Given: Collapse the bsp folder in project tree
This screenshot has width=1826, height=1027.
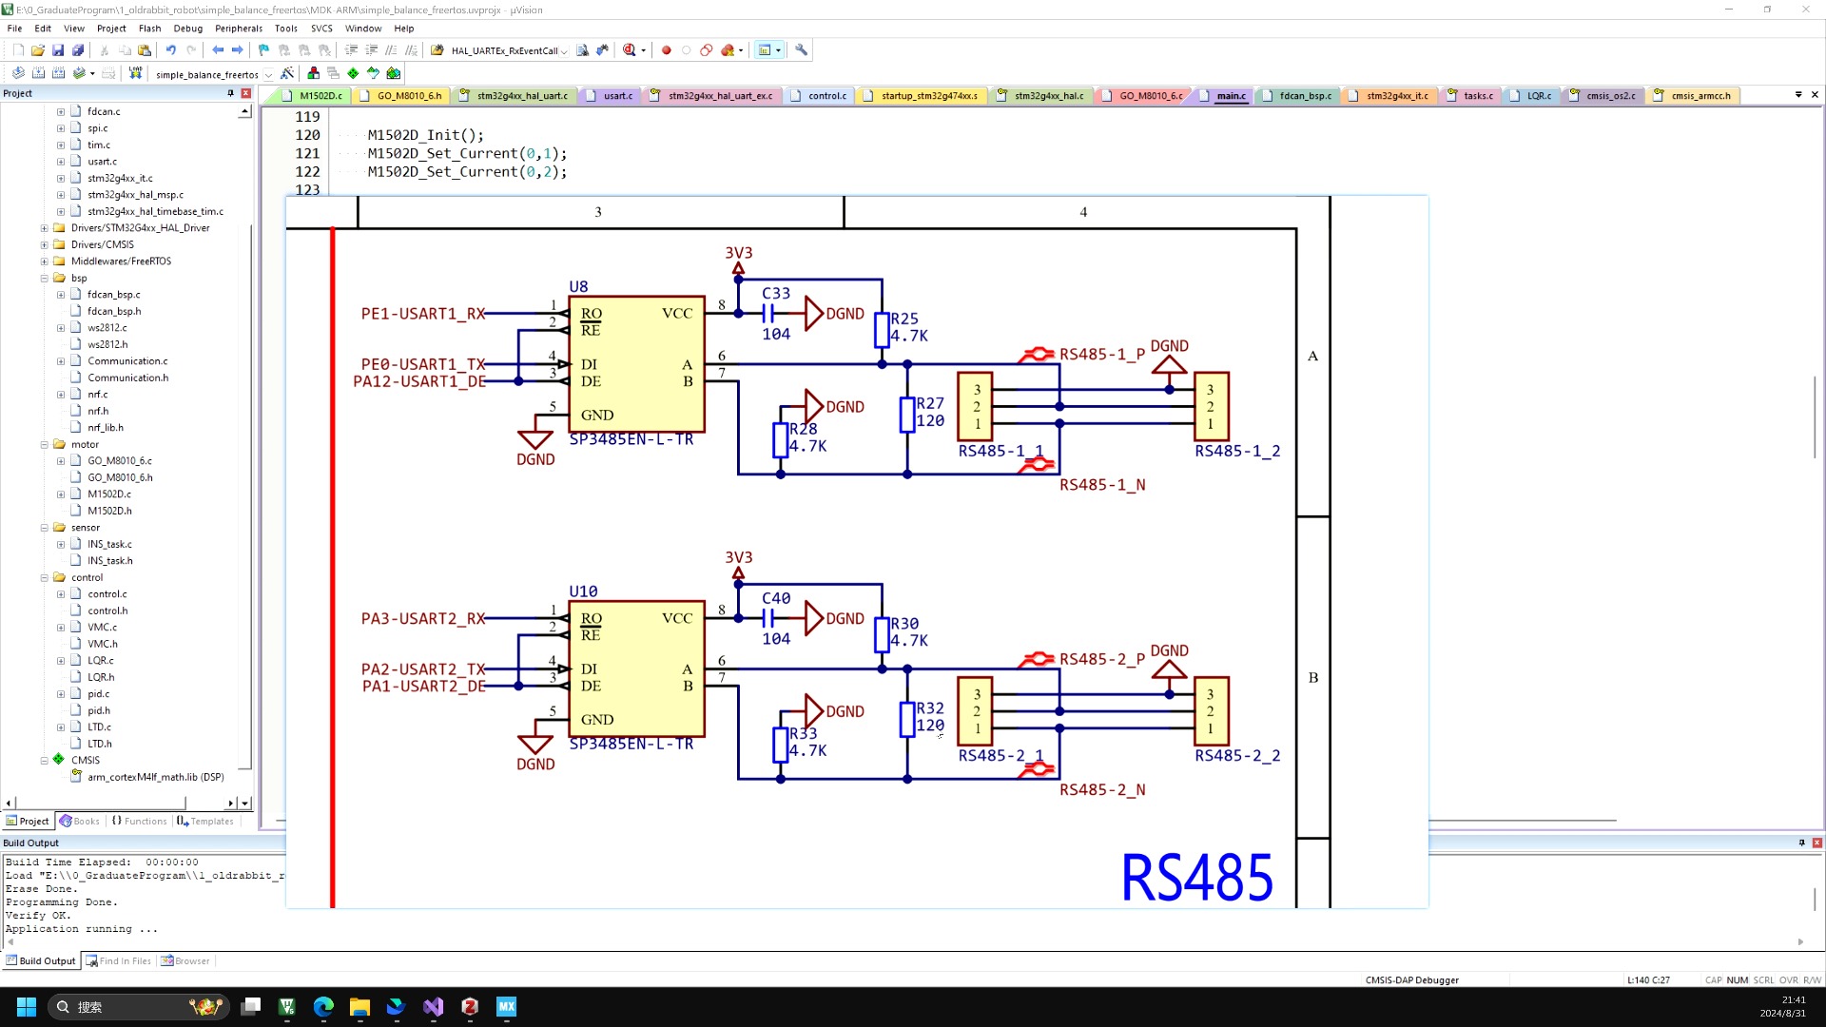Looking at the screenshot, I should point(45,278).
